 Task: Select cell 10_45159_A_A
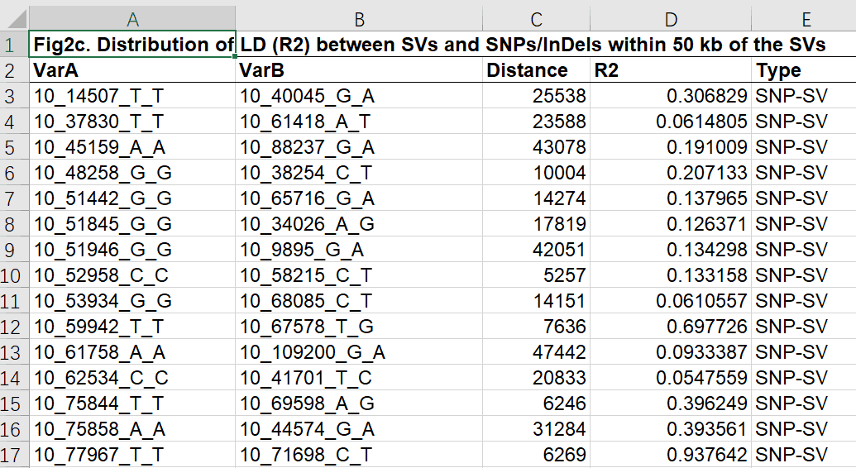tap(132, 147)
